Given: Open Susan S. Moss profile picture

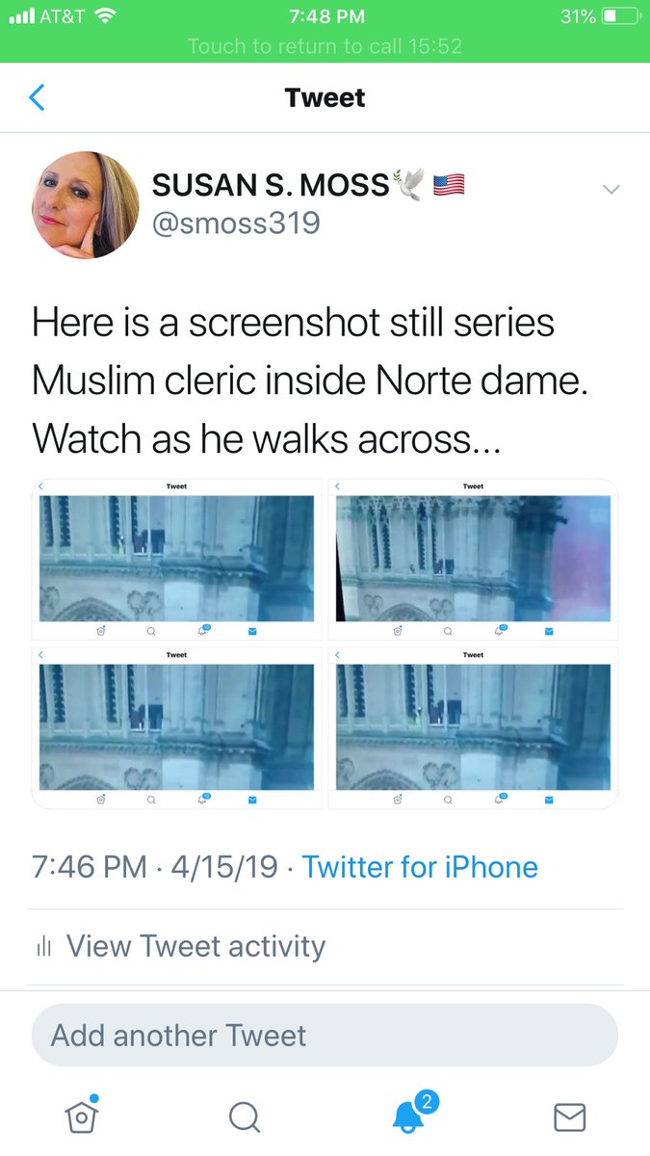Looking at the screenshot, I should pyautogui.click(x=86, y=205).
